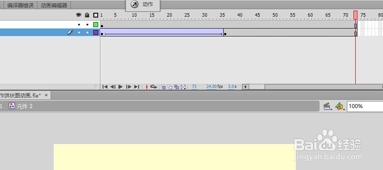Show all layers as outlines header icon
This screenshot has width=383, height=170.
coord(96,15)
